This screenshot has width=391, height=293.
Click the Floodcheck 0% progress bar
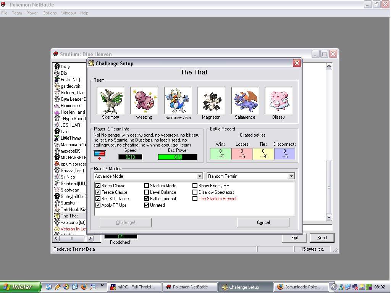tap(121, 237)
